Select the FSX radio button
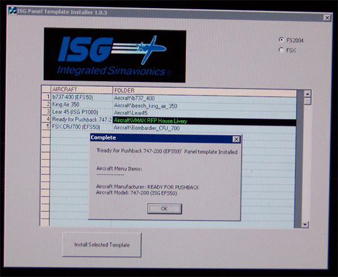Screen dimensions: 338x277 click(x=280, y=50)
